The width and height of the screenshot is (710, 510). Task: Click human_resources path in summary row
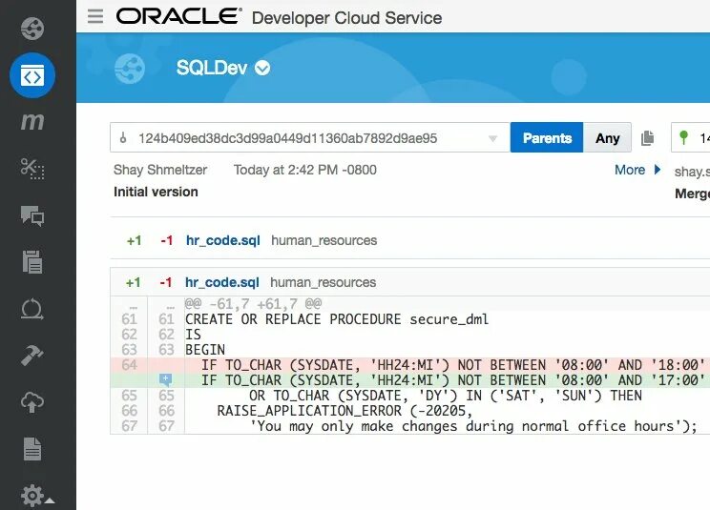pyautogui.click(x=324, y=240)
